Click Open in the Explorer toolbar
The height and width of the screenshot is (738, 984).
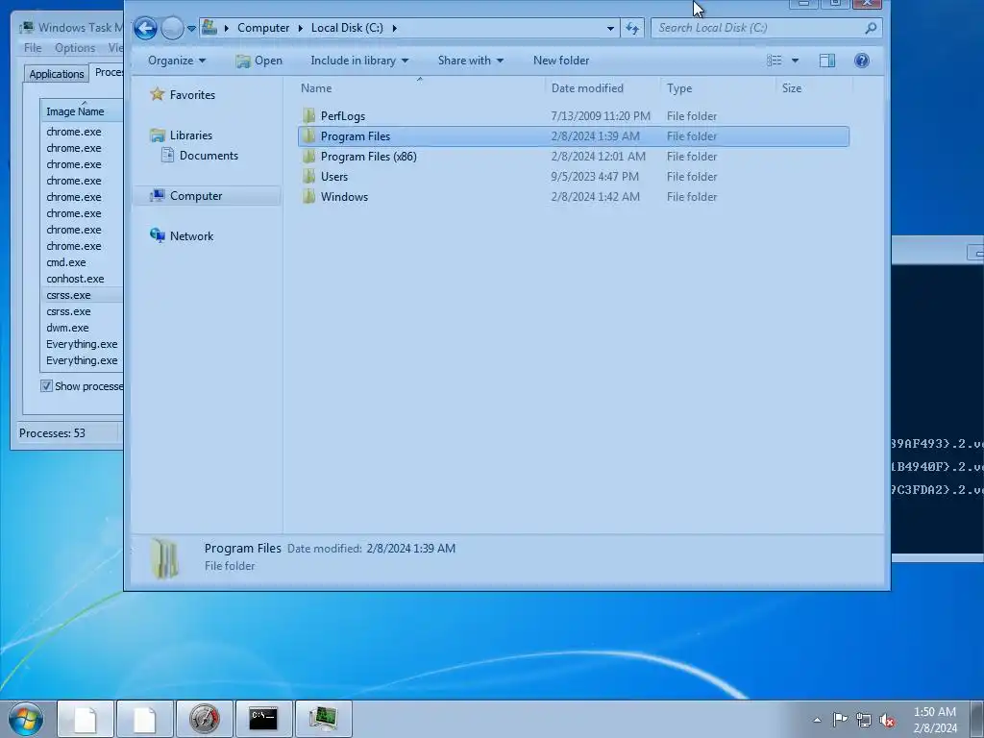259,61
